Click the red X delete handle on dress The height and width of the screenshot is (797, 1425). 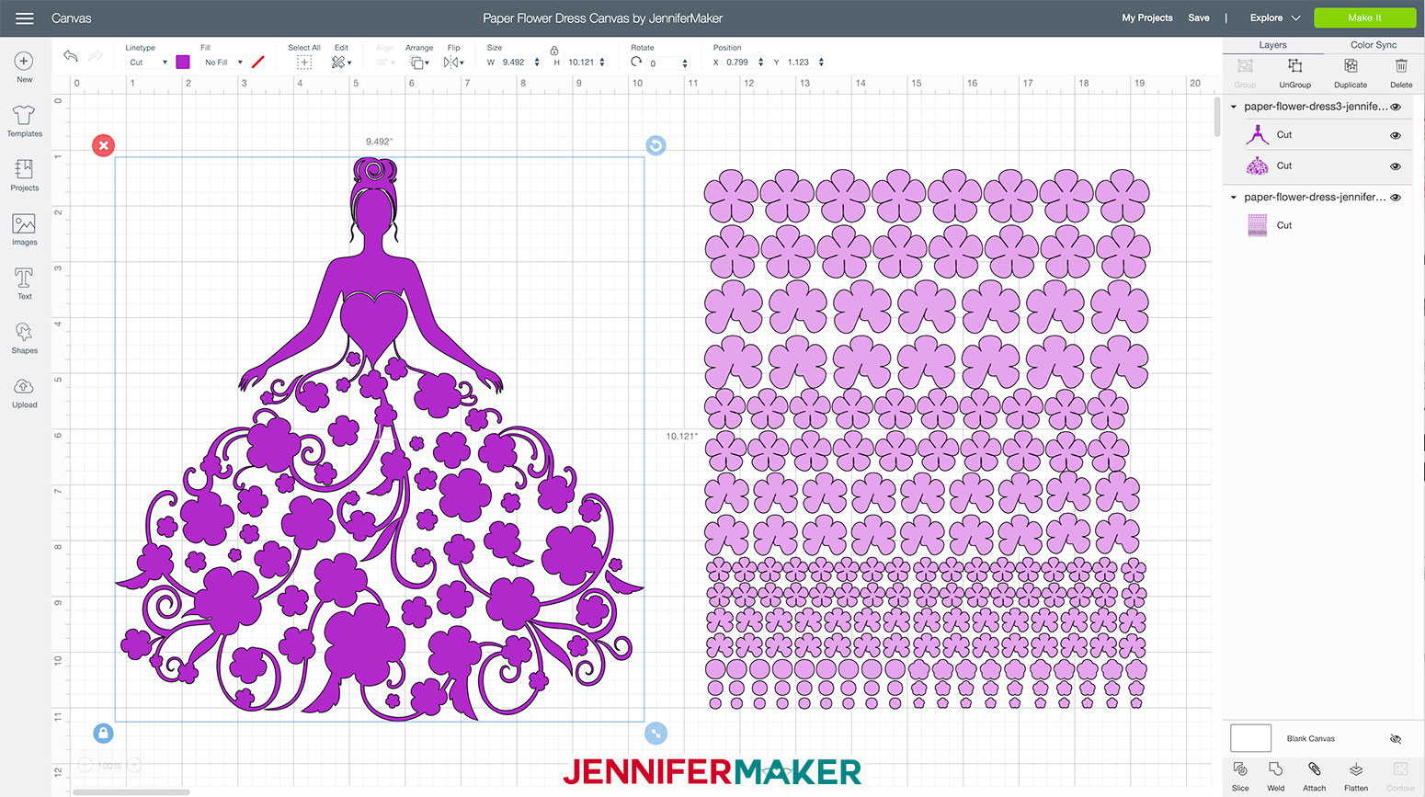coord(104,145)
